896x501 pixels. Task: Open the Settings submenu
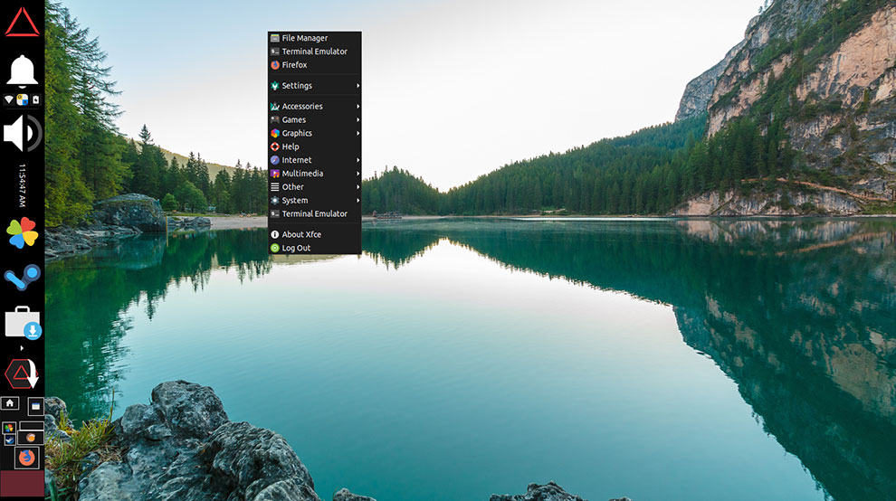314,86
